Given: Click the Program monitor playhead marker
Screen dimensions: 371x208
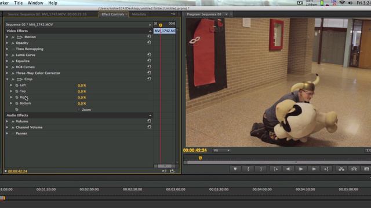Looking at the screenshot, I should [x=201, y=158].
